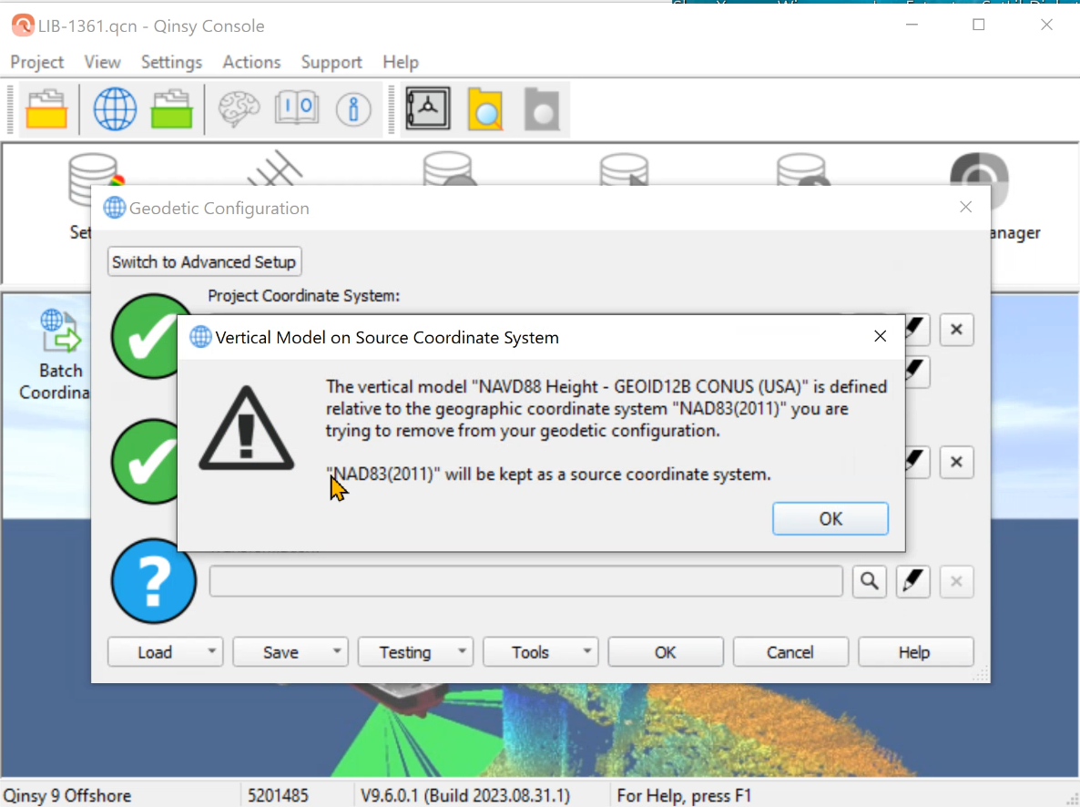Open the View menu
This screenshot has height=807, width=1080.
pyautogui.click(x=102, y=62)
